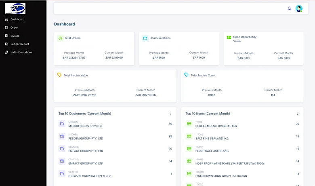This screenshot has height=186, width=315.
Task: Select the HOSP PACK 4in1 NETCARE item name
Action: [230, 163]
